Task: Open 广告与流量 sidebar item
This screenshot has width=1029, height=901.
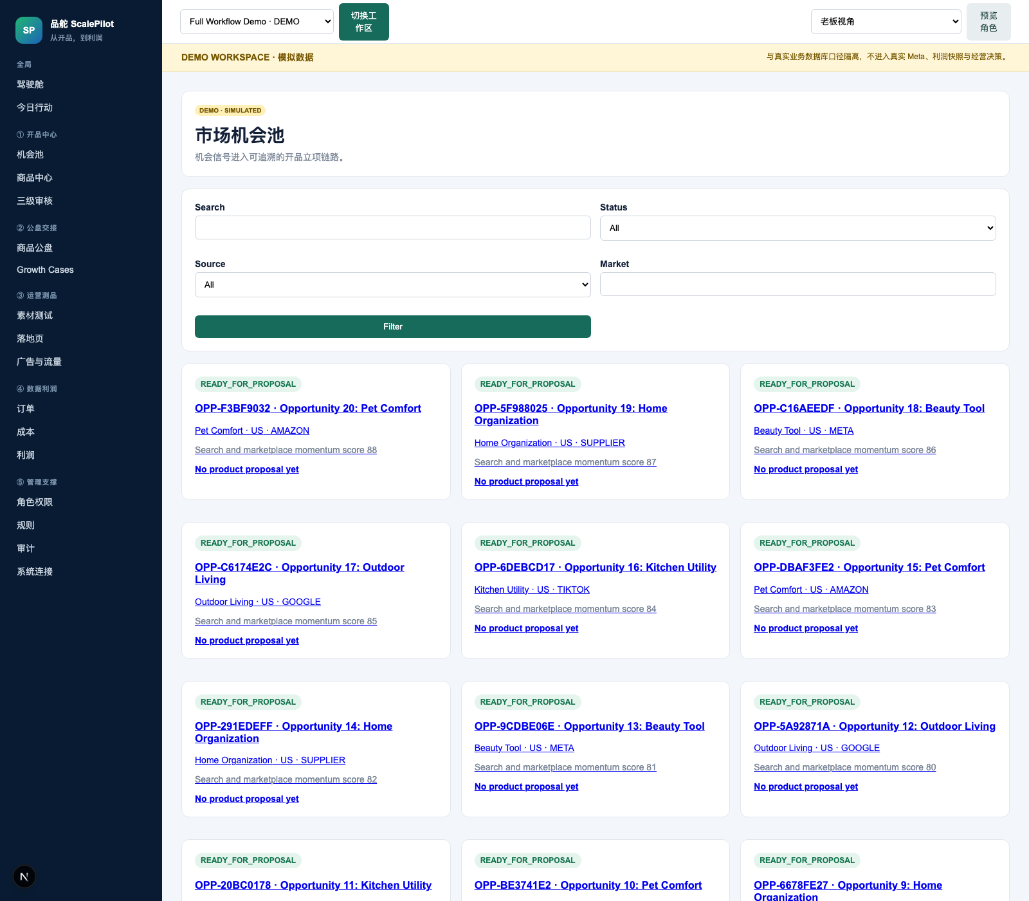Action: pyautogui.click(x=39, y=362)
